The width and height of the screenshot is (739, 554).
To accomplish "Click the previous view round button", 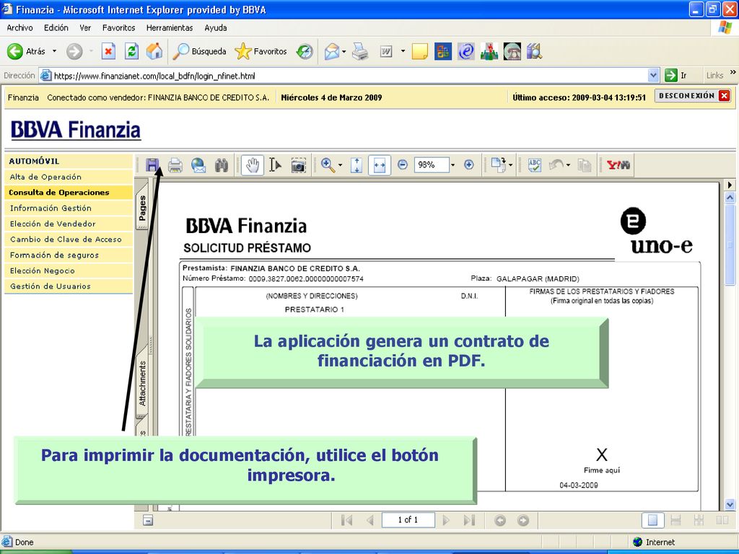I will tap(500, 520).
